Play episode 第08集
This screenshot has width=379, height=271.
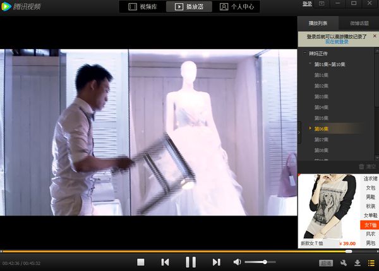(322, 150)
